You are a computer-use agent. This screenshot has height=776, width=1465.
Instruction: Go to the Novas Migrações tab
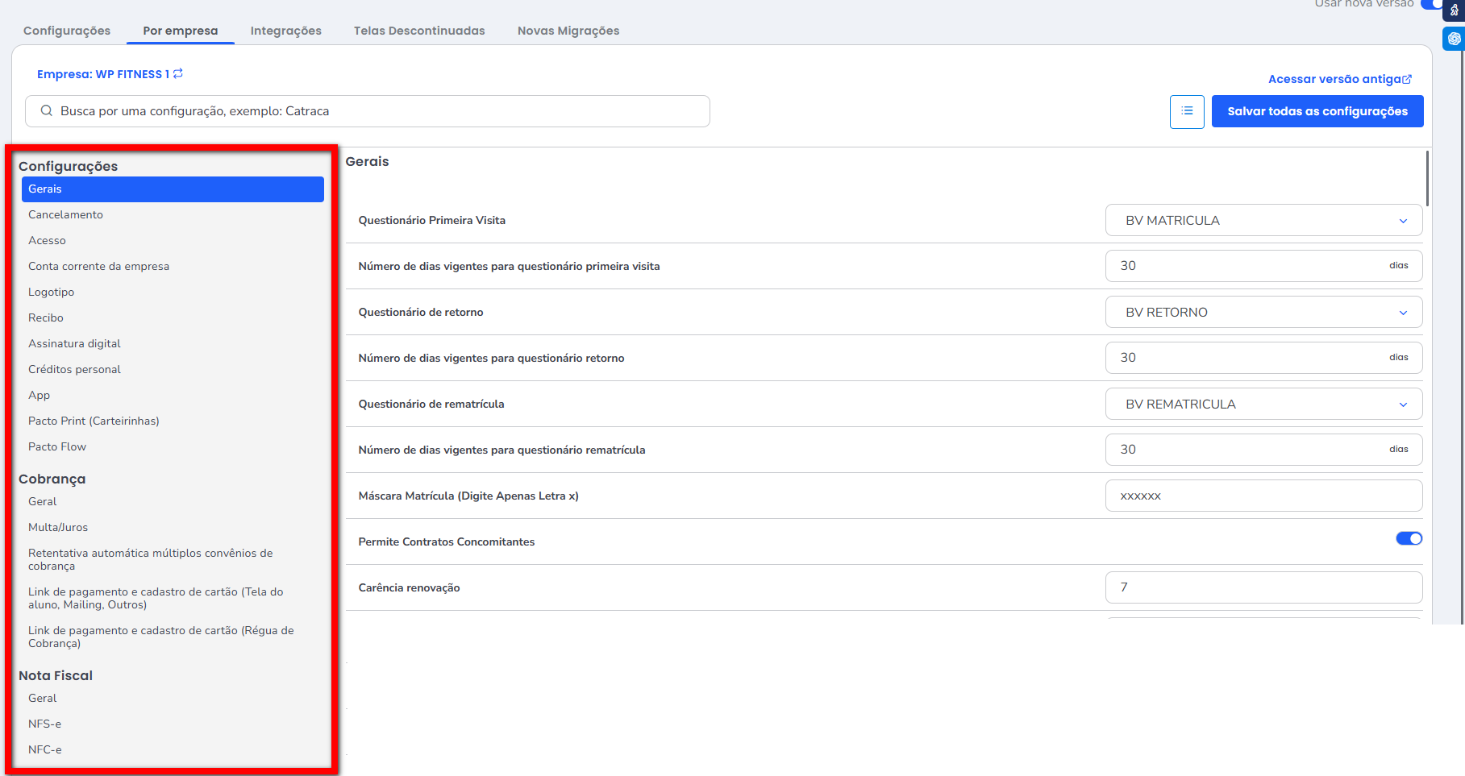[568, 31]
